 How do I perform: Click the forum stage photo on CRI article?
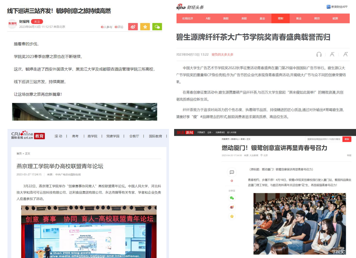(89, 232)
